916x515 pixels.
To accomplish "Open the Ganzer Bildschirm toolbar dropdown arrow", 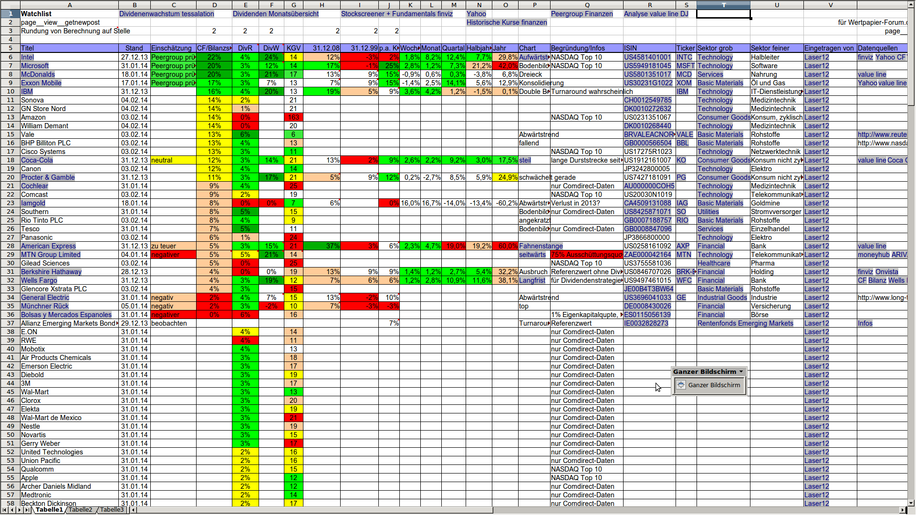I will (741, 372).
